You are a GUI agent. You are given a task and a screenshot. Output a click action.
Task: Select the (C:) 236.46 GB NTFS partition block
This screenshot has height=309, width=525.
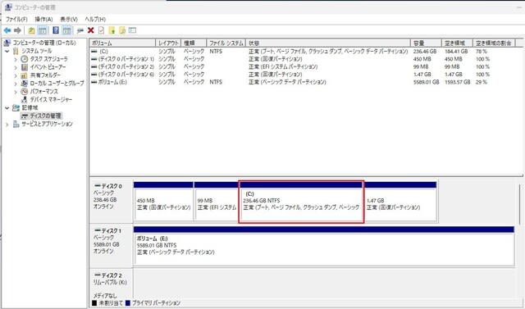(x=301, y=202)
